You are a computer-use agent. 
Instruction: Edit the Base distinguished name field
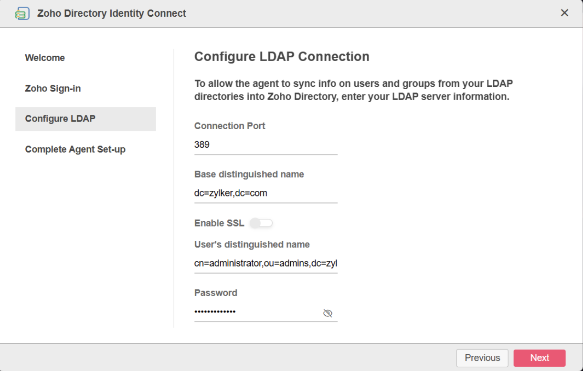[x=266, y=194]
